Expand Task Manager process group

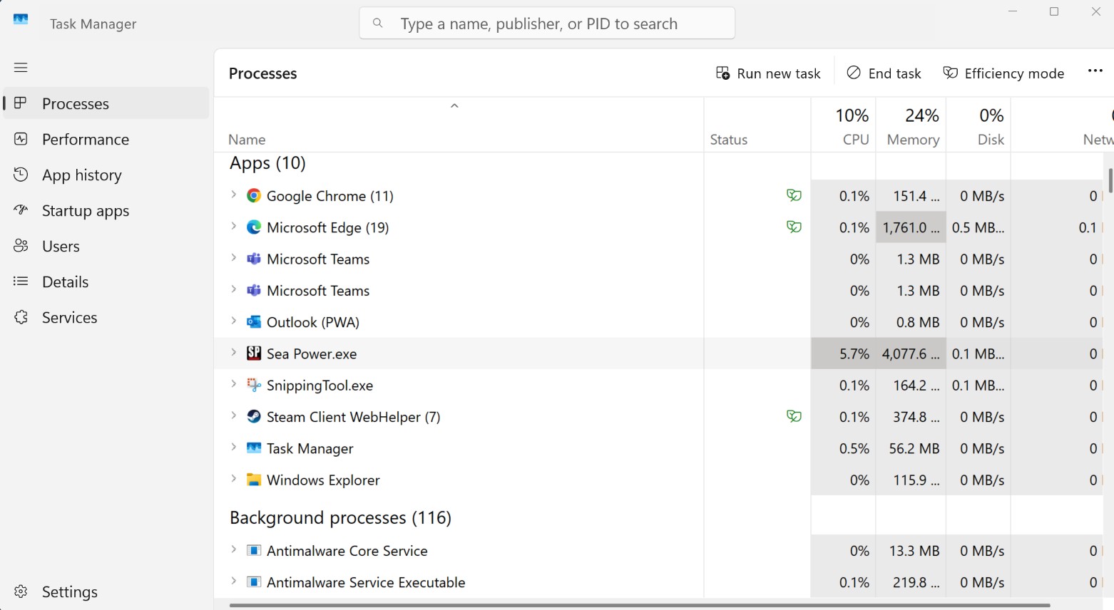click(233, 447)
